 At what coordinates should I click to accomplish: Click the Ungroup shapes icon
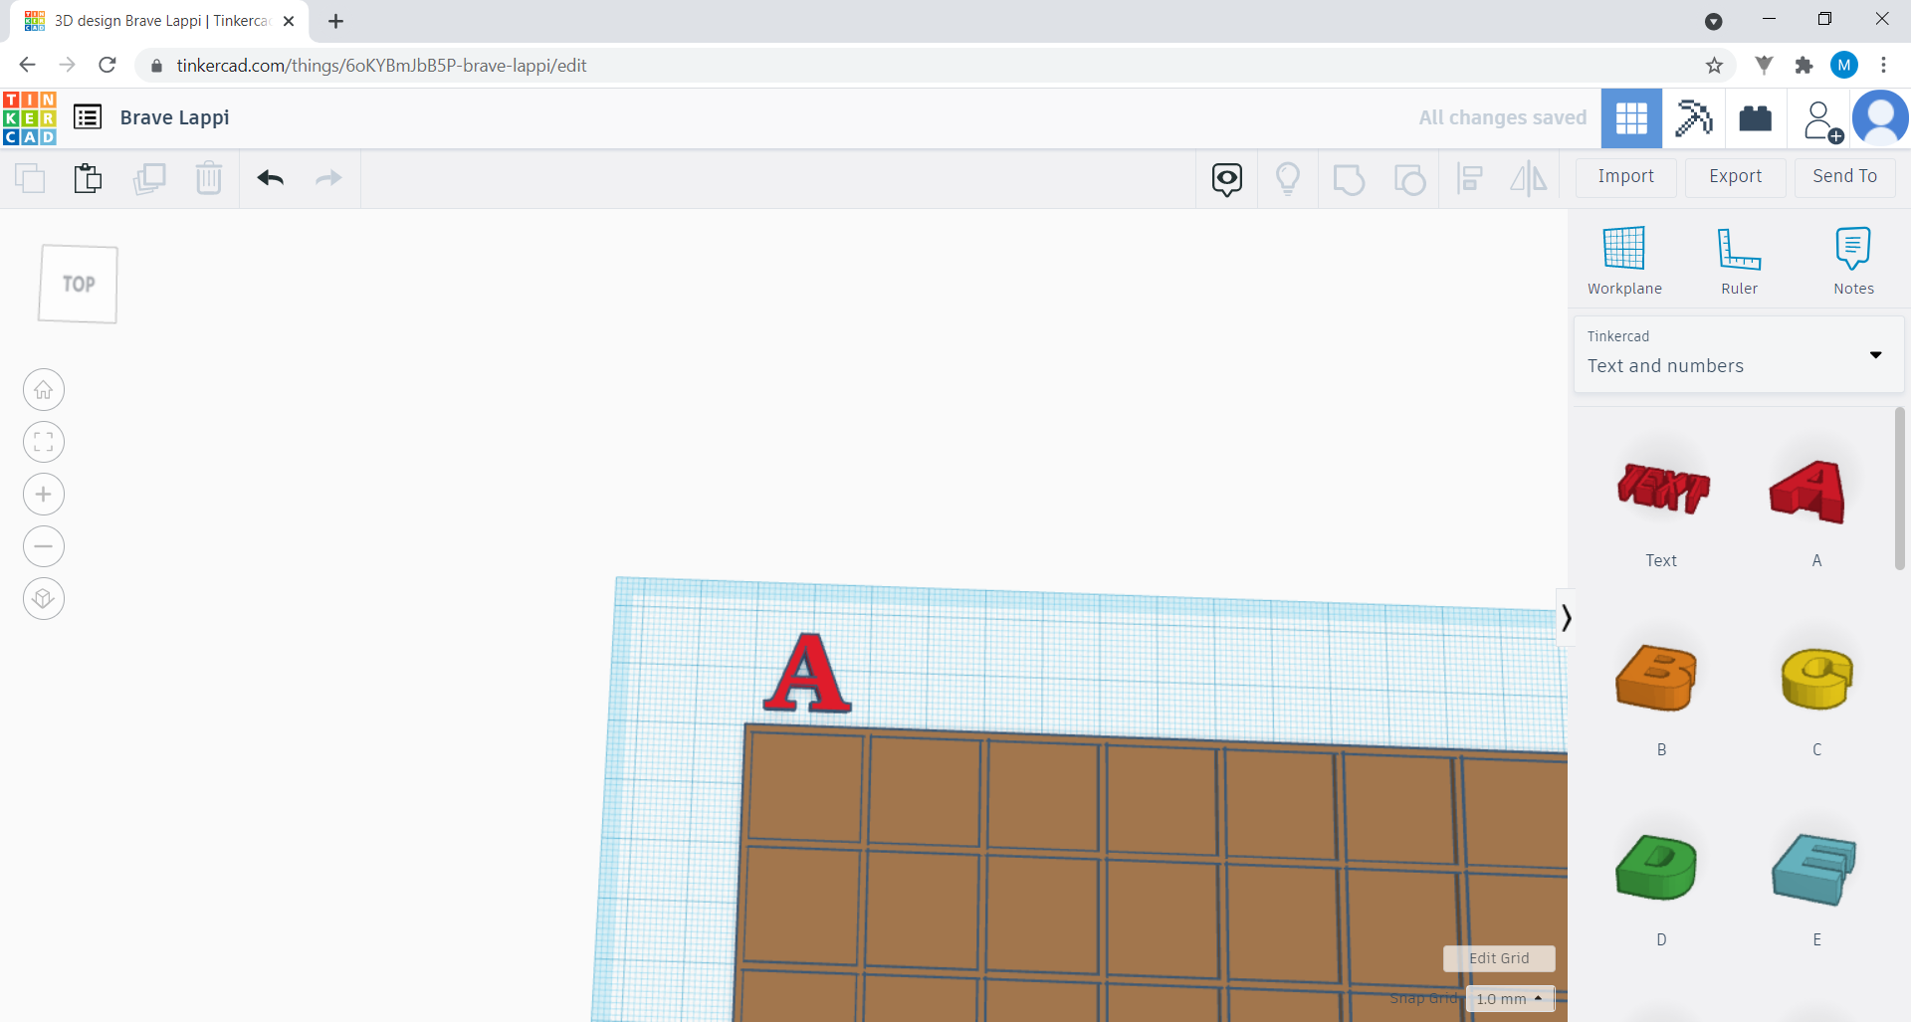pos(1409,179)
